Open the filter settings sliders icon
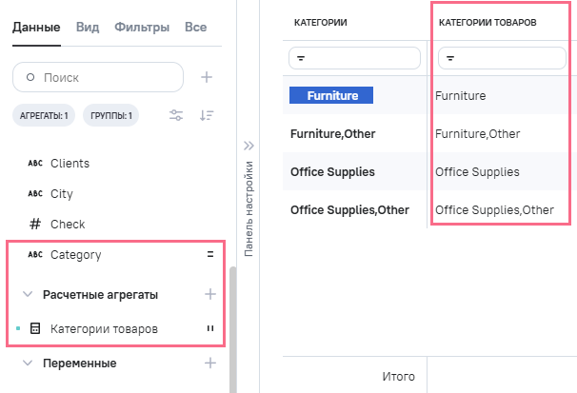 tap(176, 116)
